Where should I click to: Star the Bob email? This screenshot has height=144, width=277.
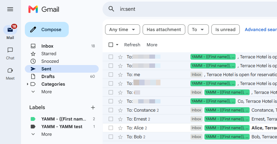[120, 137]
